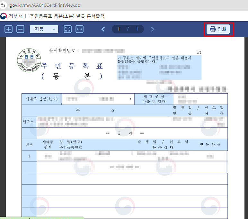Click the 현주소: label
The image size is (248, 219).
point(29,122)
